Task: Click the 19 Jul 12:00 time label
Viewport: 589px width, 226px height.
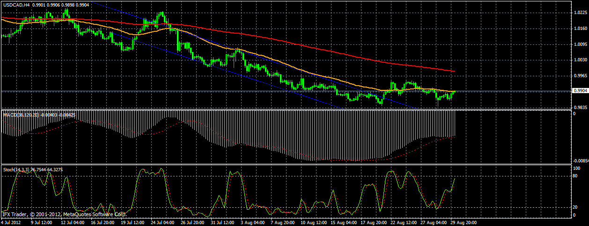Action: click(133, 223)
